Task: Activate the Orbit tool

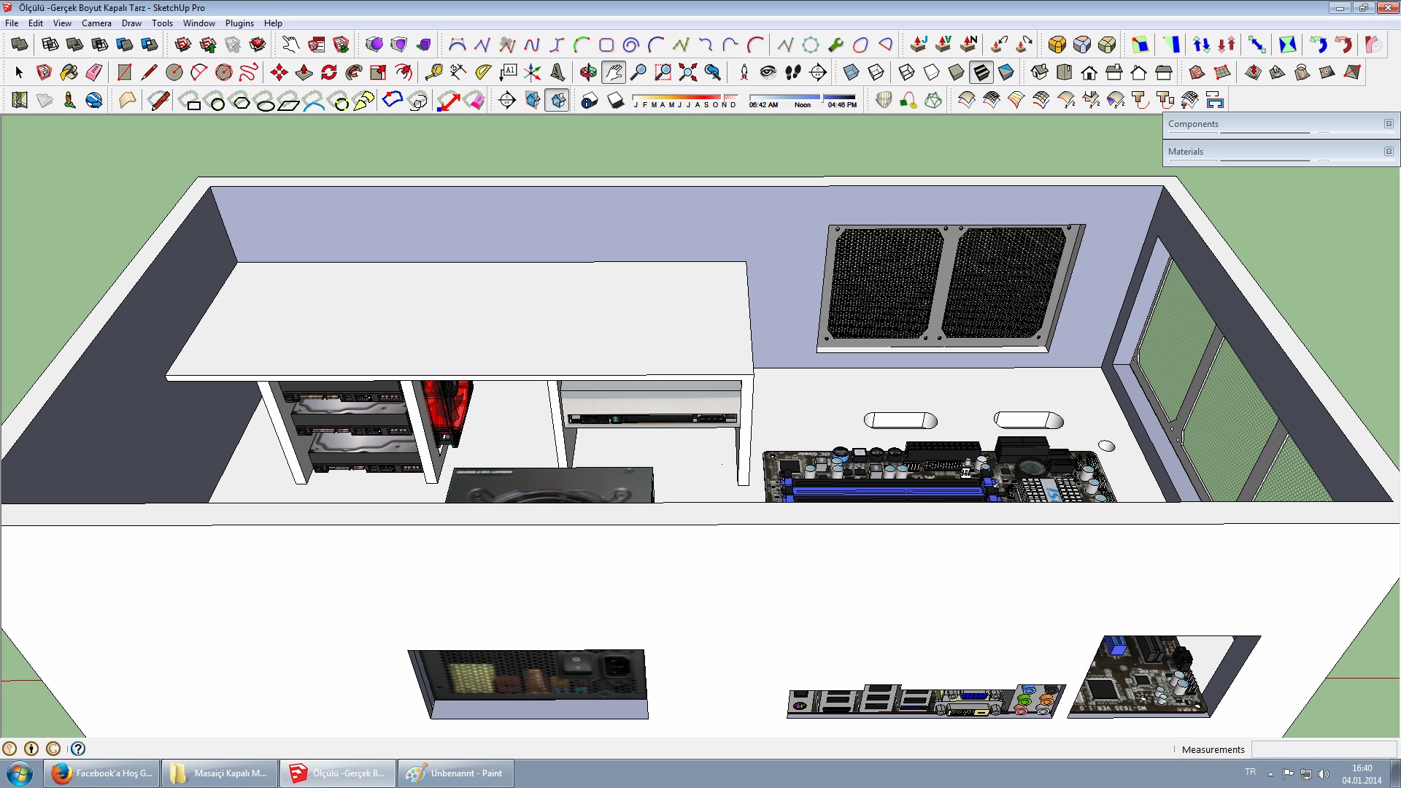Action: (x=588, y=72)
